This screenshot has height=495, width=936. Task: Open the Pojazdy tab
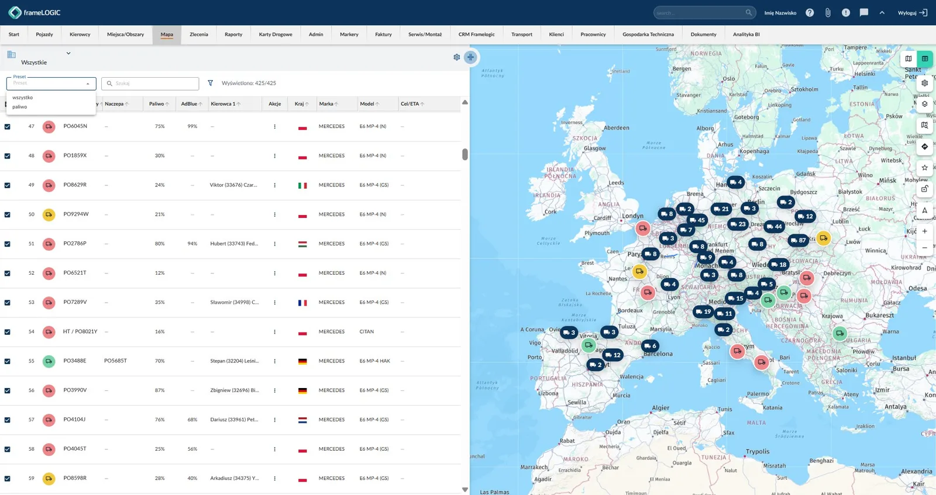click(x=44, y=34)
